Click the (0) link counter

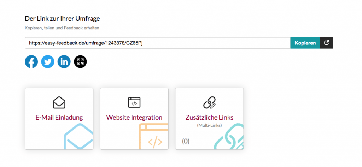tap(186, 141)
